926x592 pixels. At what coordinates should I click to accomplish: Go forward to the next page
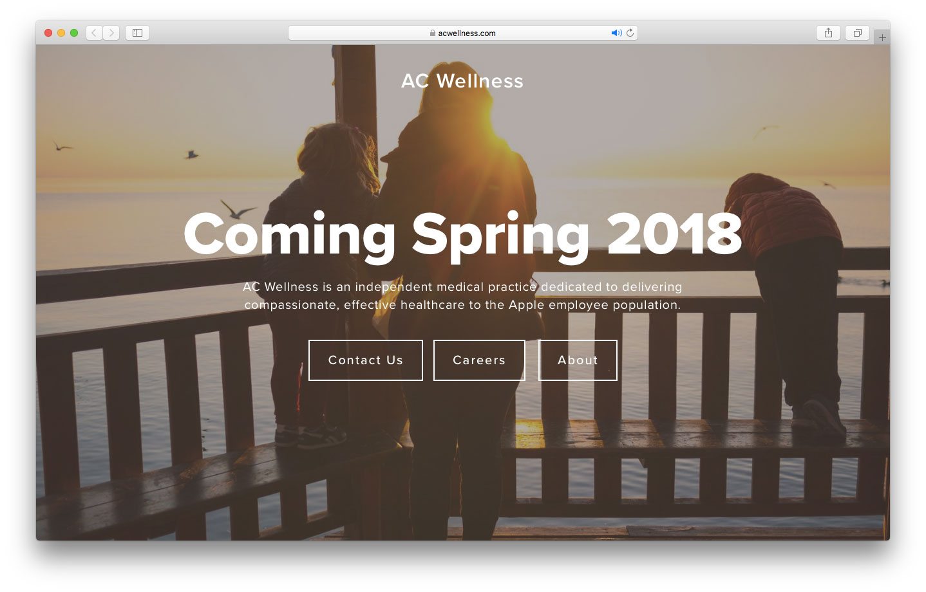[111, 33]
